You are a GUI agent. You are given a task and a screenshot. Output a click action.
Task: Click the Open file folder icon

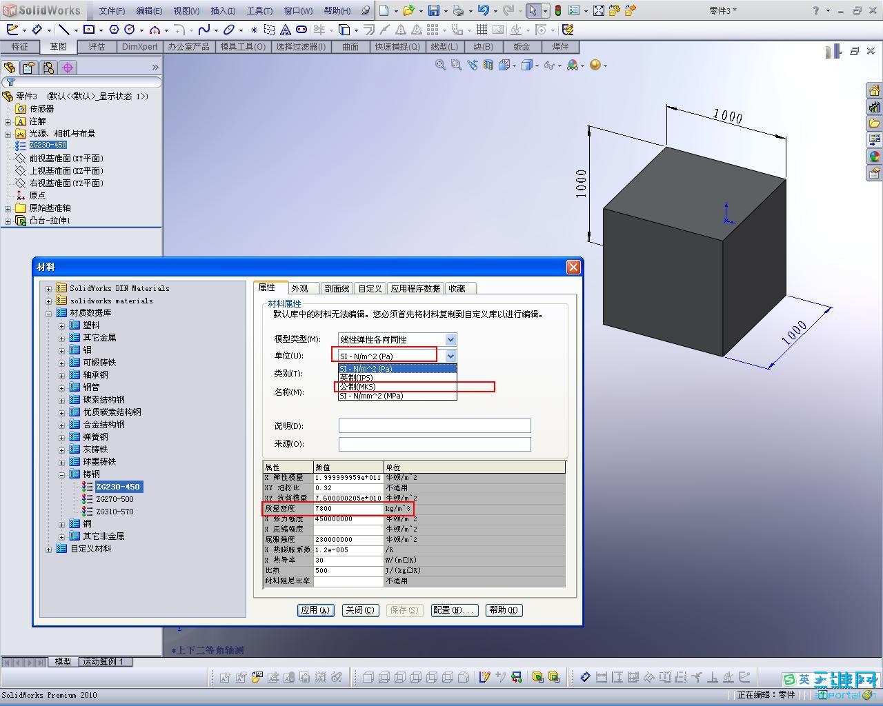(408, 10)
